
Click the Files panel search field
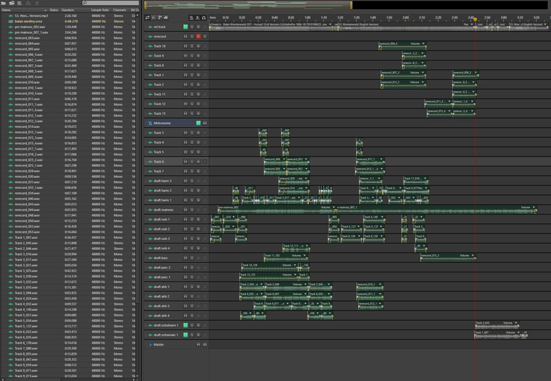pyautogui.click(x=111, y=3)
